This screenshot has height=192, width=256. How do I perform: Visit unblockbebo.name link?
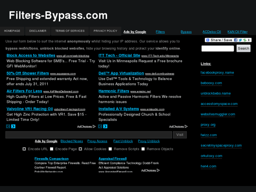216,93
